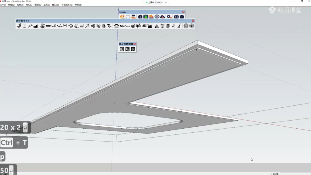Open Enscape orange fan-shaped objects icon
The width and height of the screenshot is (311, 175).
[x=151, y=17]
